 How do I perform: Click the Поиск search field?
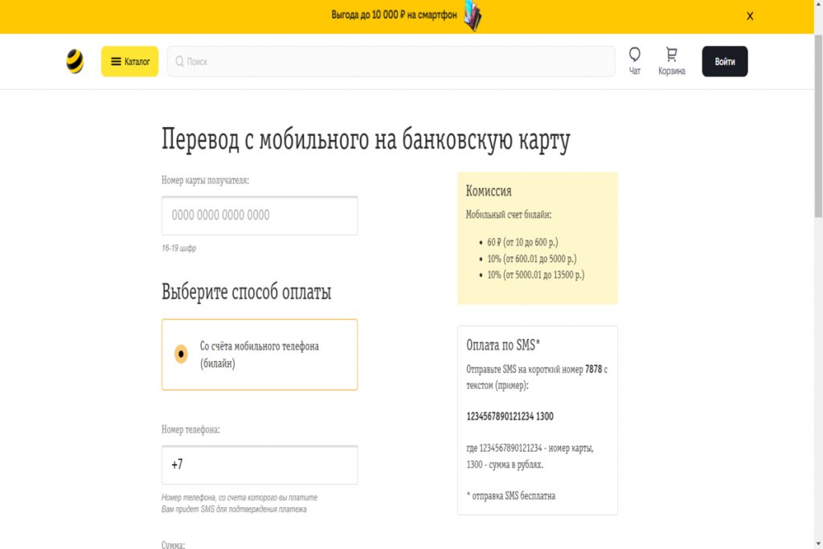391,61
